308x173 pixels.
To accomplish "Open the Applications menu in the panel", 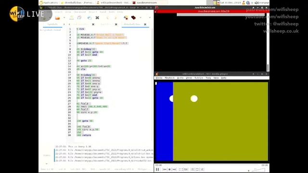I will pyautogui.click(x=49, y=2).
